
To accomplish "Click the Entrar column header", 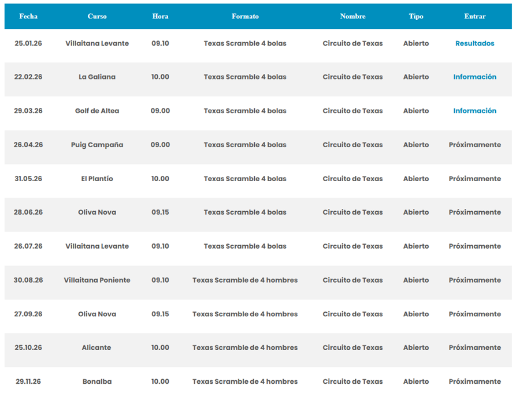I will pyautogui.click(x=474, y=16).
